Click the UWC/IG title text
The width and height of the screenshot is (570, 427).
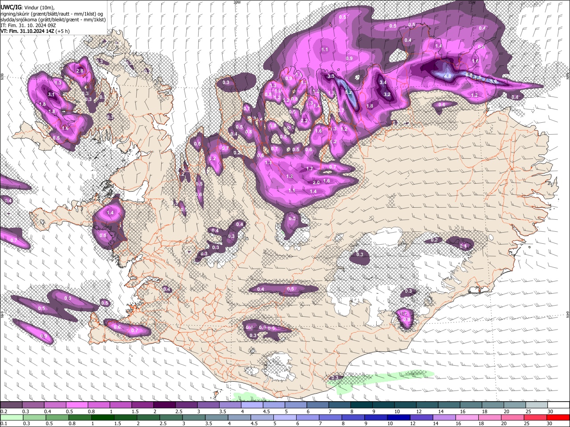10,7
